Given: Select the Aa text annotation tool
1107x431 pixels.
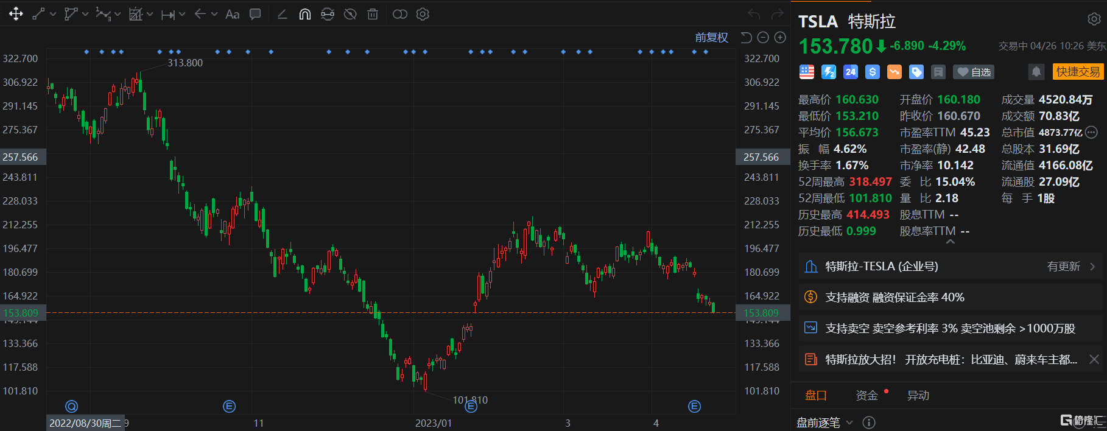Looking at the screenshot, I should 232,14.
